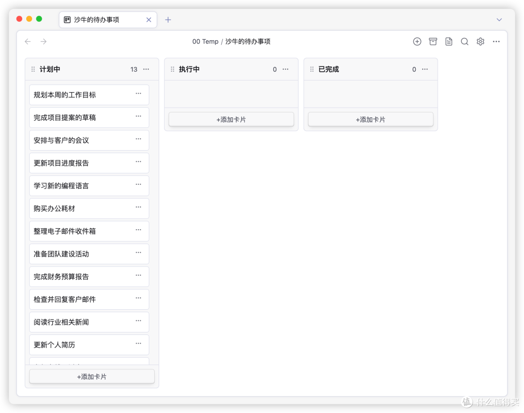
Task: Close the 沙牛的待办事项 tab
Action: 149,20
